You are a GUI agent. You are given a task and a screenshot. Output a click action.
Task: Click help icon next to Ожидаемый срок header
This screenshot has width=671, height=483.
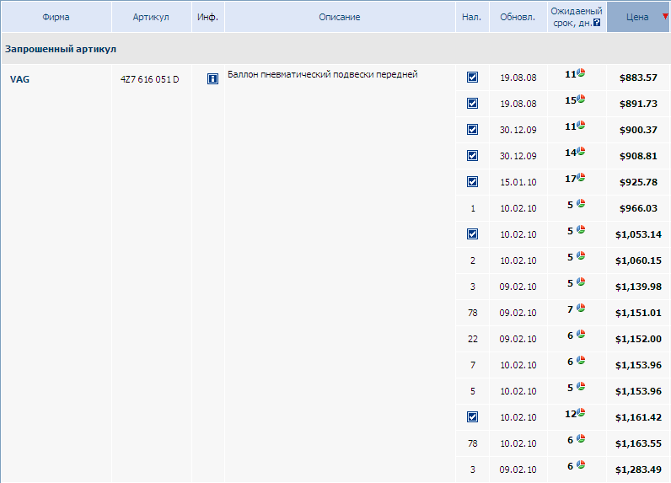coord(597,23)
